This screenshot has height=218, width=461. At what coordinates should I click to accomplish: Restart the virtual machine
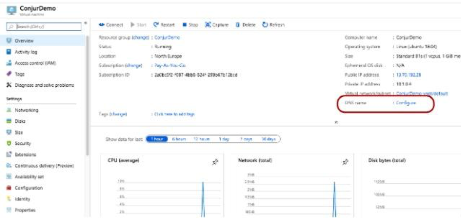pos(163,25)
